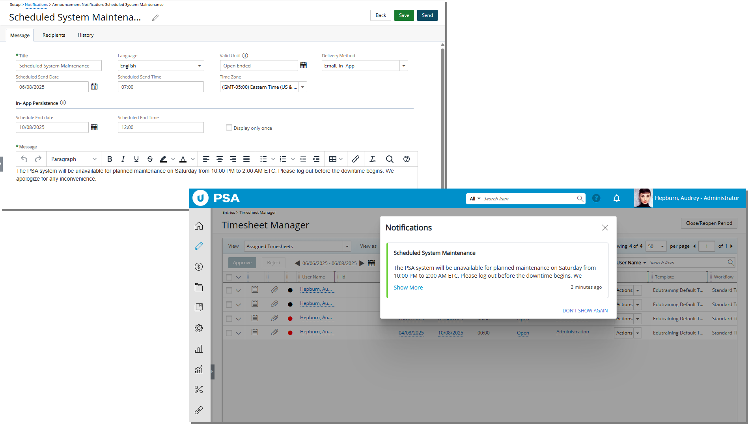Open the Assigned Timesheets view dropdown

click(347, 246)
